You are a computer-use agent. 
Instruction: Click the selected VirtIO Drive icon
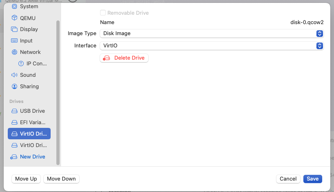14,134
